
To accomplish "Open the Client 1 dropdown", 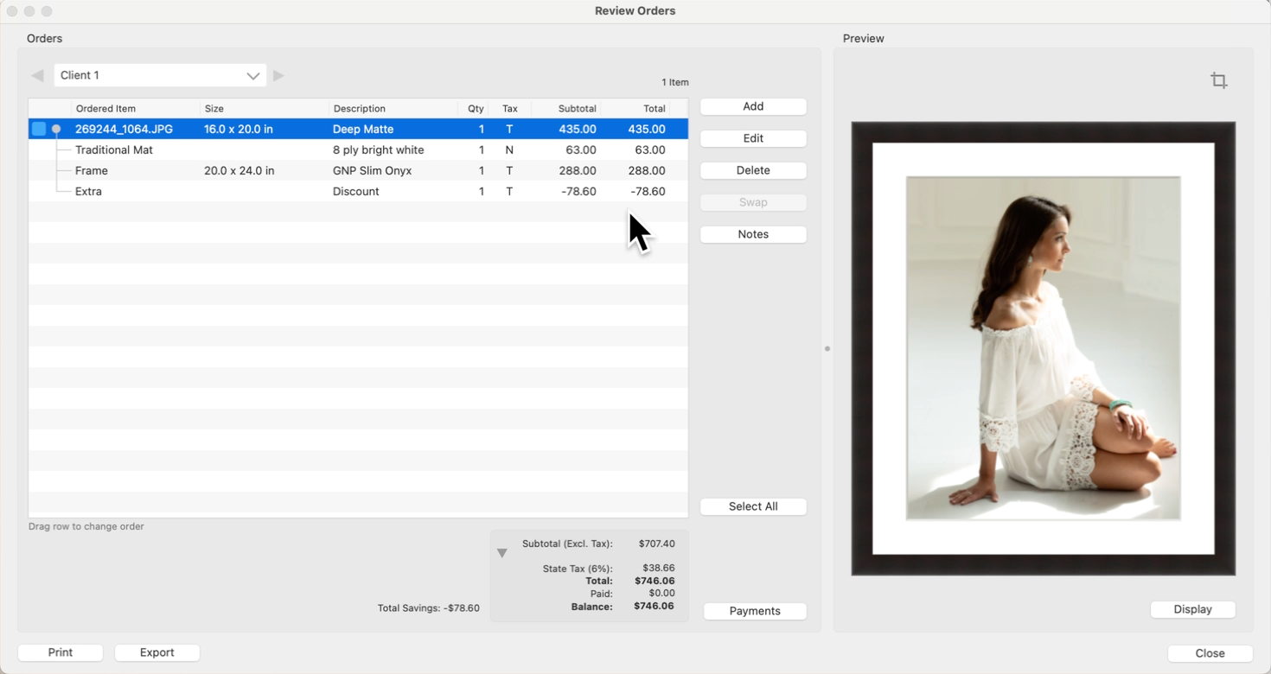I will pyautogui.click(x=160, y=76).
